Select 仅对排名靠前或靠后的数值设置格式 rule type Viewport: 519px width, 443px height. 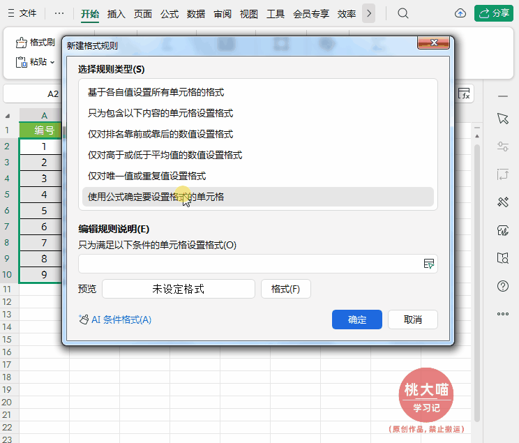(x=258, y=134)
